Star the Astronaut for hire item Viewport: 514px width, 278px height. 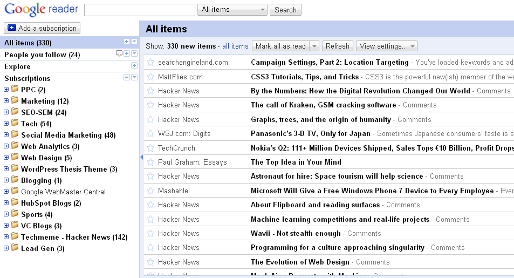[x=150, y=177]
